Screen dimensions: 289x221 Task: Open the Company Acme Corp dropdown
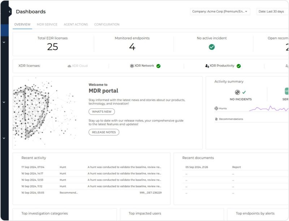point(220,12)
